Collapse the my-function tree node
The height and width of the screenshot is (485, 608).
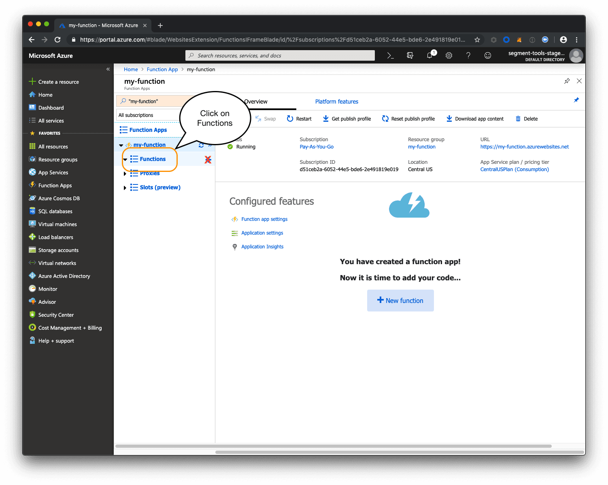(121, 144)
